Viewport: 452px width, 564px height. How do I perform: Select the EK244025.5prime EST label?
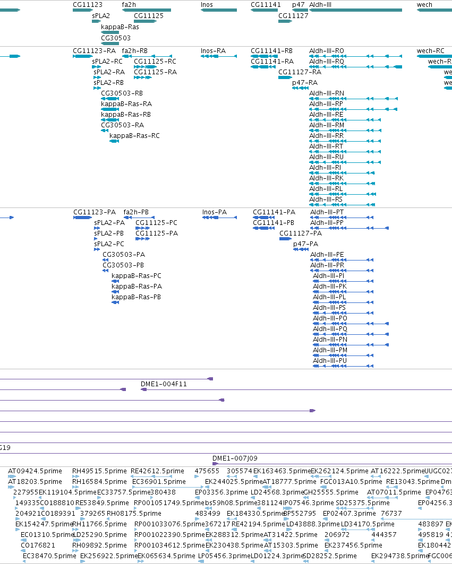point(234,482)
